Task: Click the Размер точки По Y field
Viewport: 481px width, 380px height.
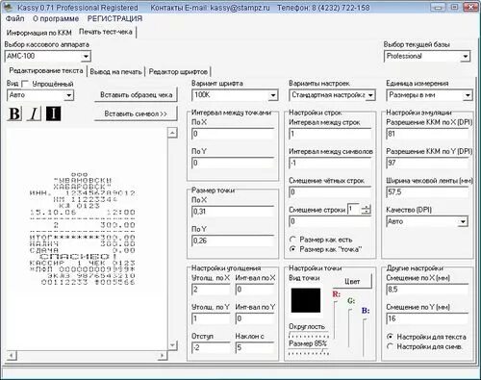Action: point(233,241)
